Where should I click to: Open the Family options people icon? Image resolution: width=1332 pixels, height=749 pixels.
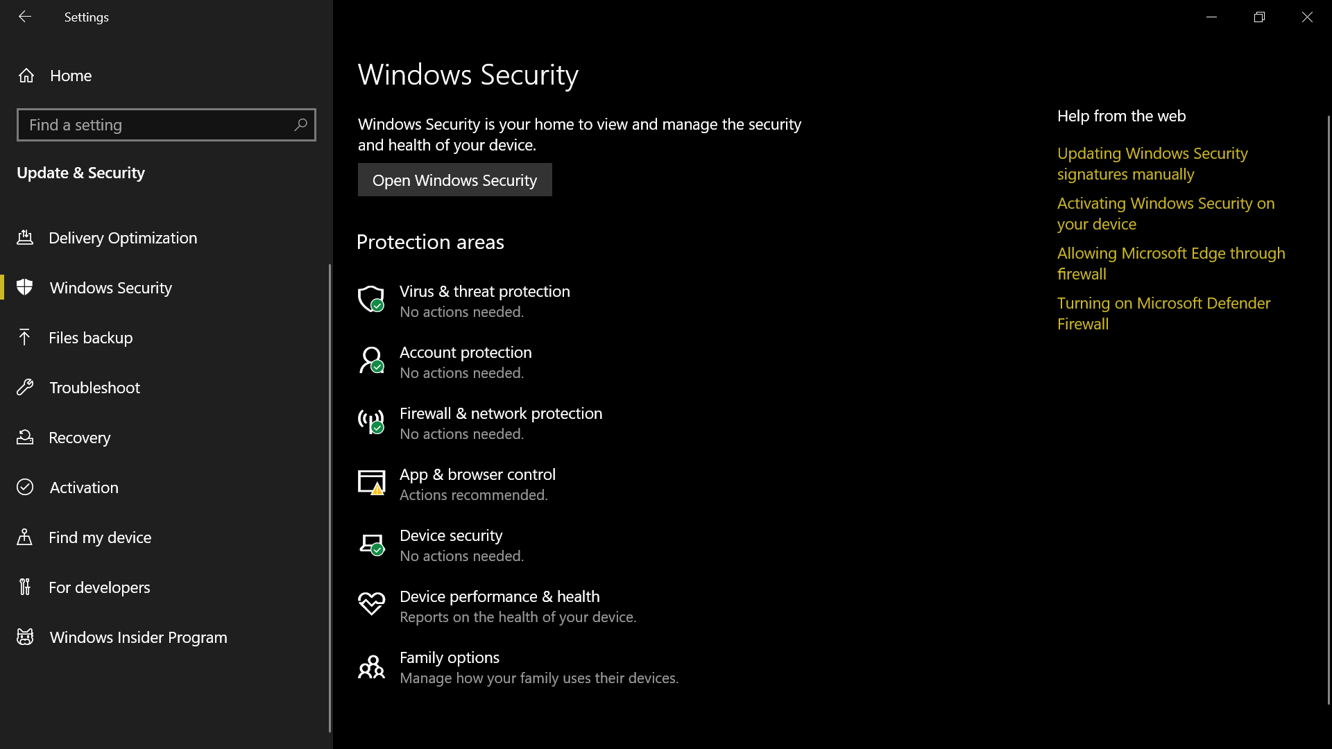click(x=371, y=666)
